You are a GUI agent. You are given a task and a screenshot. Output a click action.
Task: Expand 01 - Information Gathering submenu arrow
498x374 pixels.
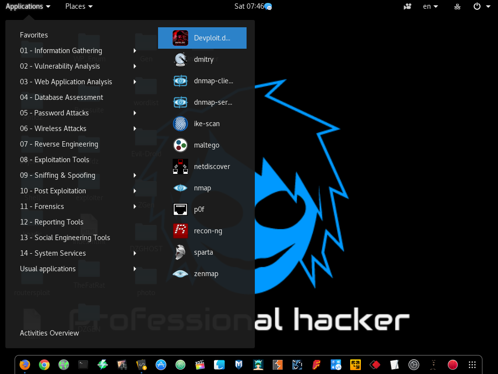pos(135,51)
